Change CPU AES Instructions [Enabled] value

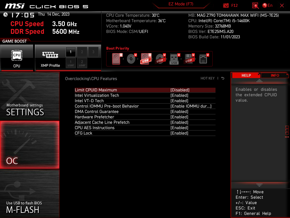(179, 127)
